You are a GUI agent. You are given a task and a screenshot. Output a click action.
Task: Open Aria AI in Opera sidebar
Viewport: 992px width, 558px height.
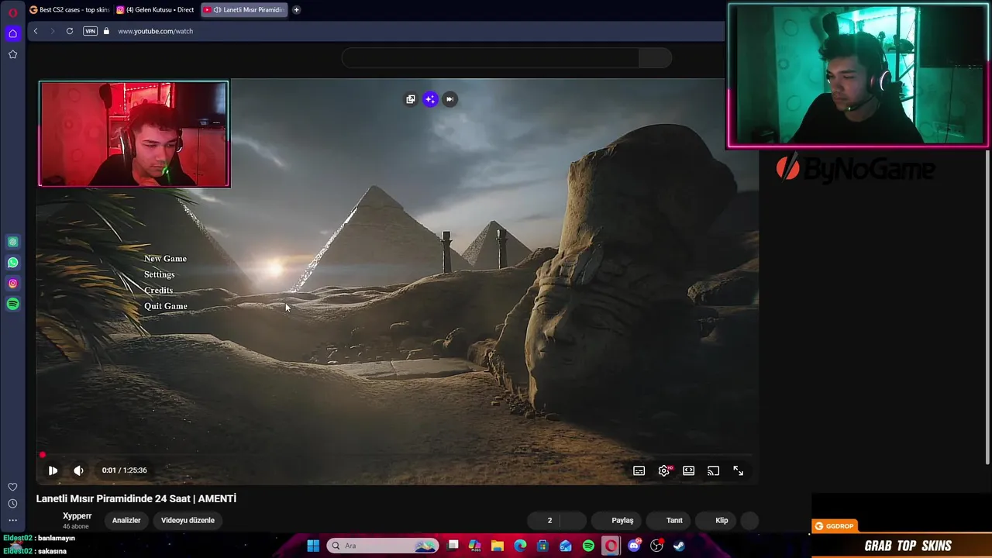pos(12,242)
